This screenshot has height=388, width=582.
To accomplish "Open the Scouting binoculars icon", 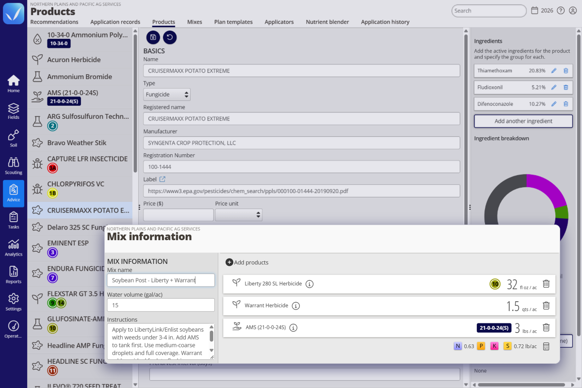I will 14,165.
